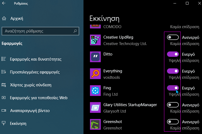Open Εφαρμογές και δυνατότητες page
The width and height of the screenshot is (202, 134).
(36, 59)
